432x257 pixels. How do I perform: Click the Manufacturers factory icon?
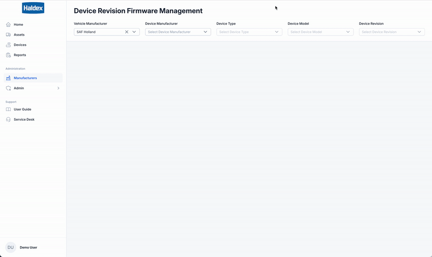pos(8,78)
